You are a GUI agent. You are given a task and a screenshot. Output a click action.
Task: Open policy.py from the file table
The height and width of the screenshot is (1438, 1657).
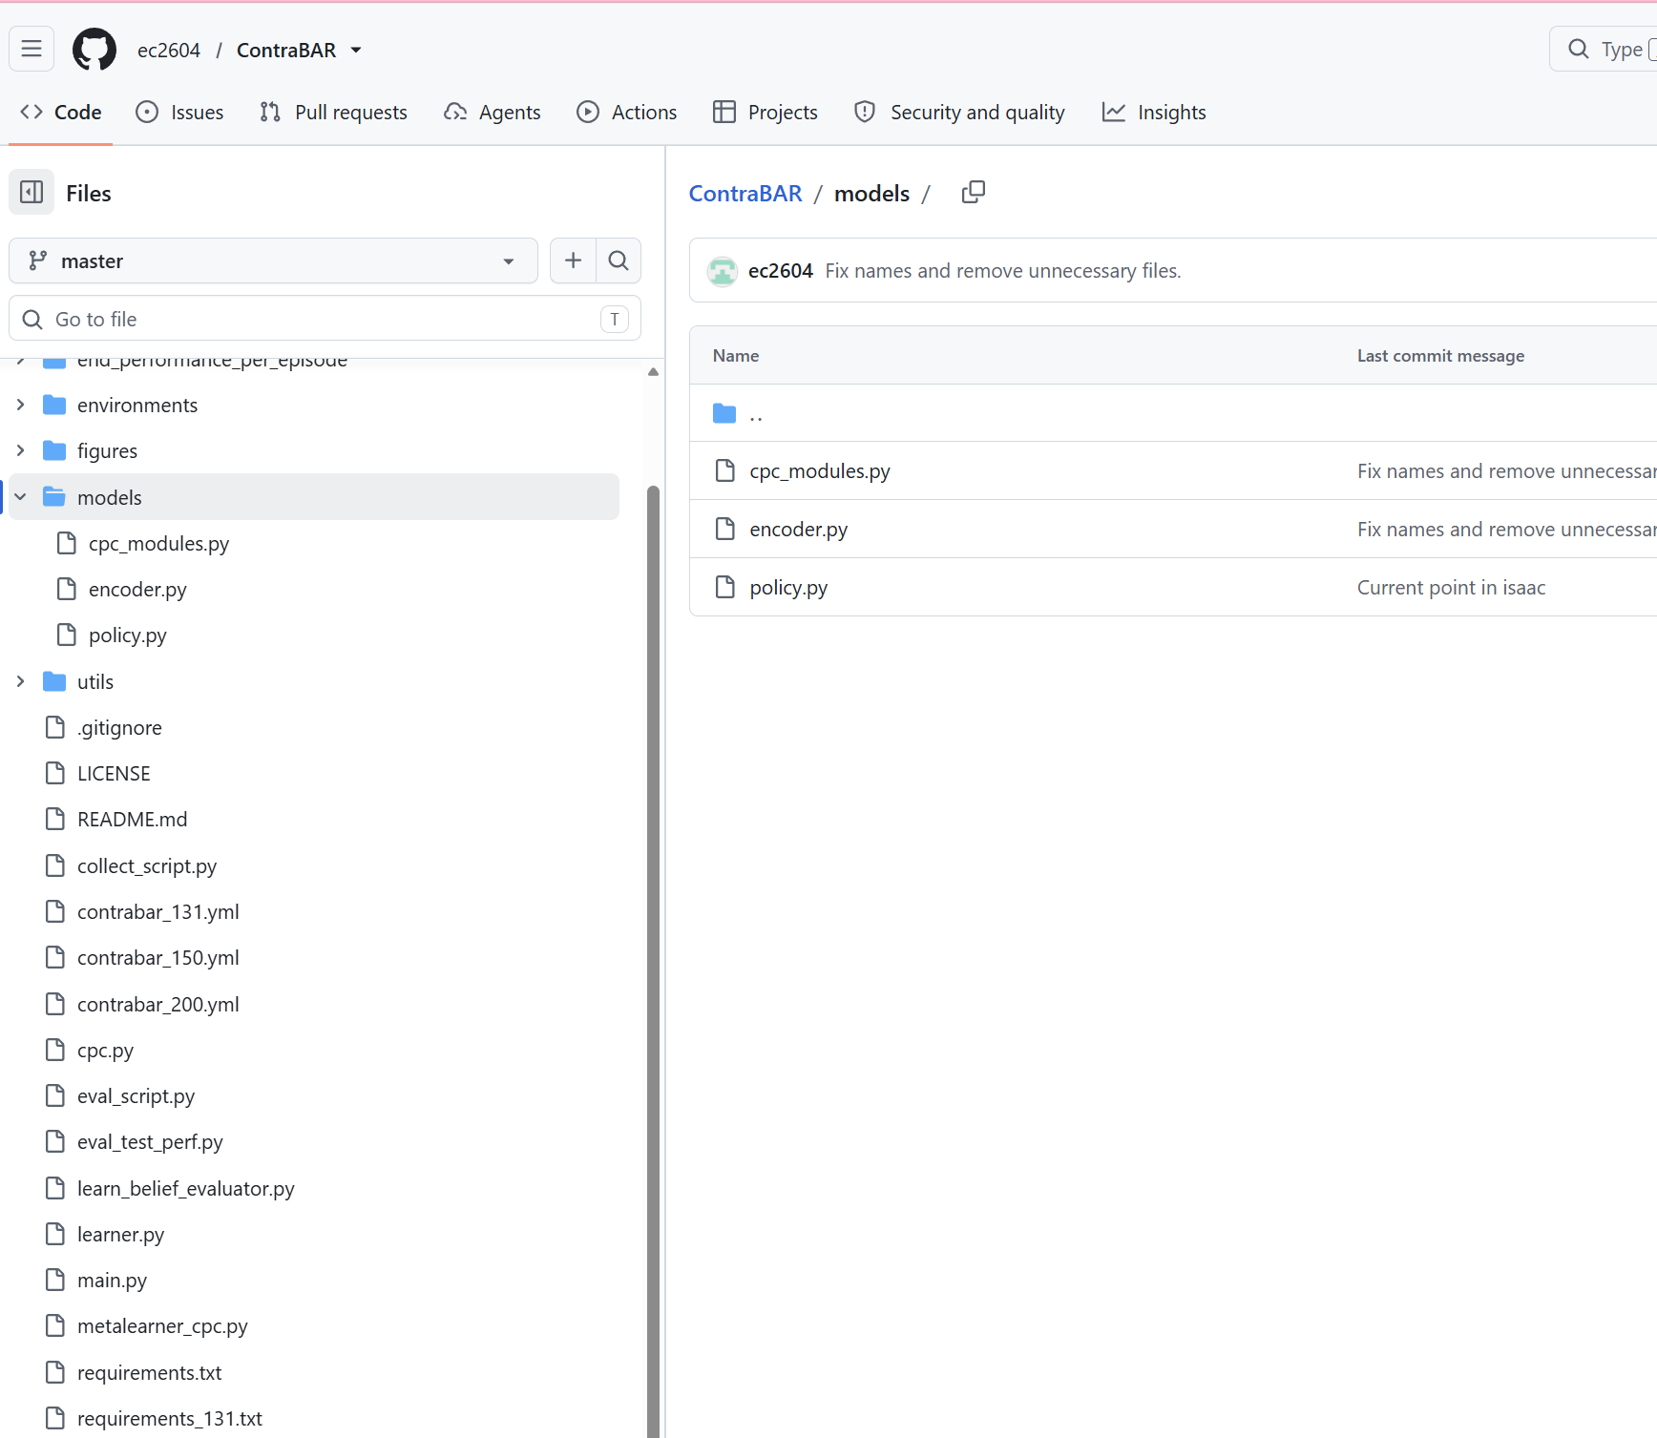point(788,587)
